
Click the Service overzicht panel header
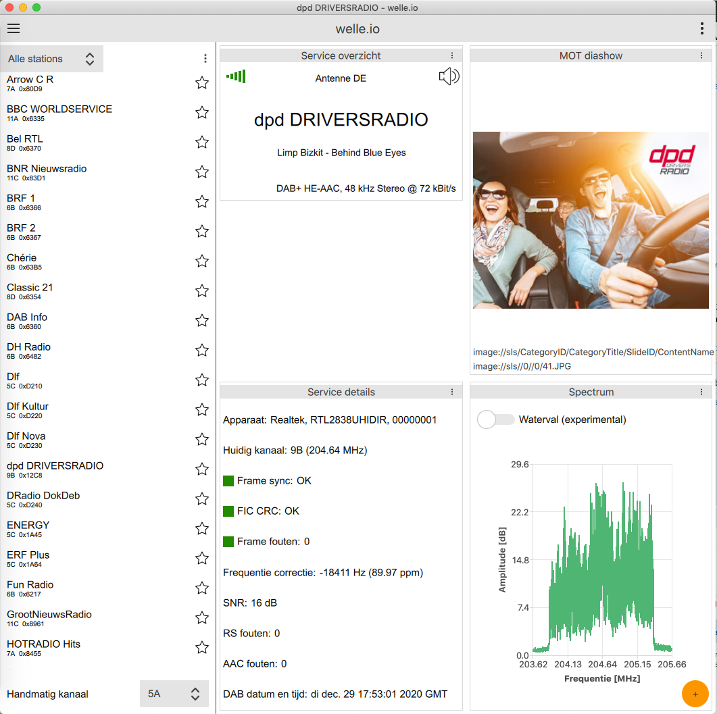click(x=341, y=55)
